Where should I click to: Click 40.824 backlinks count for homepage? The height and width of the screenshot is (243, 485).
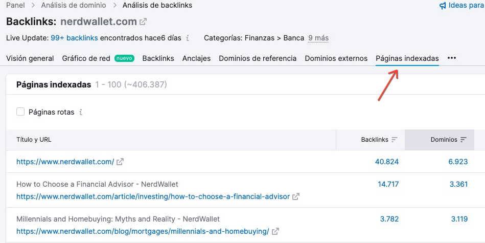[x=387, y=162]
